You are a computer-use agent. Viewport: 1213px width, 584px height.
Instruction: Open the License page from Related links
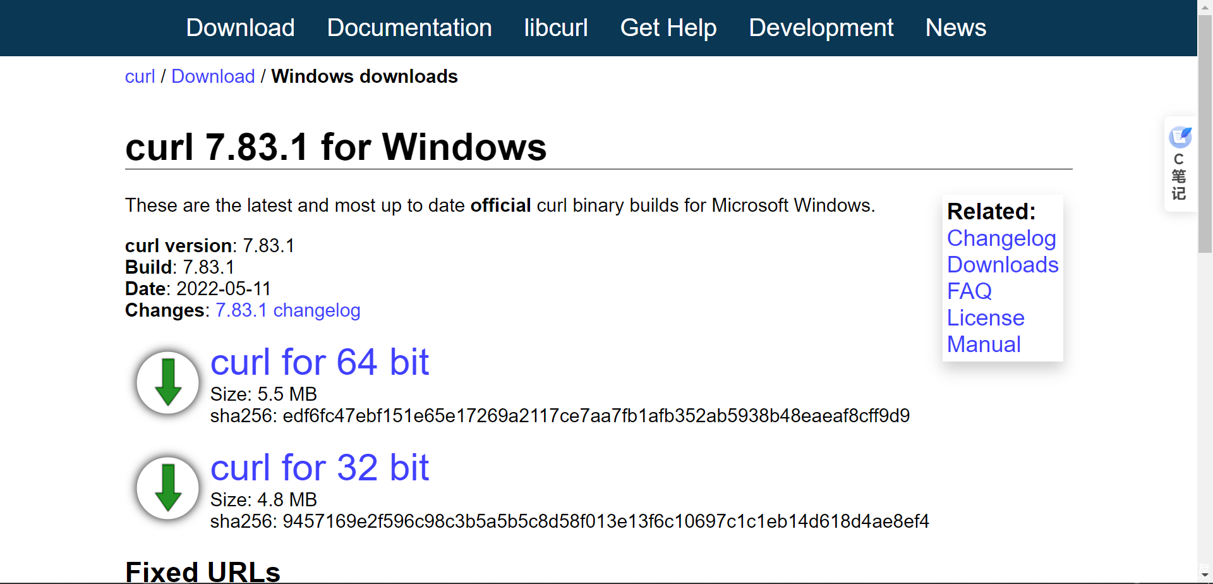985,318
